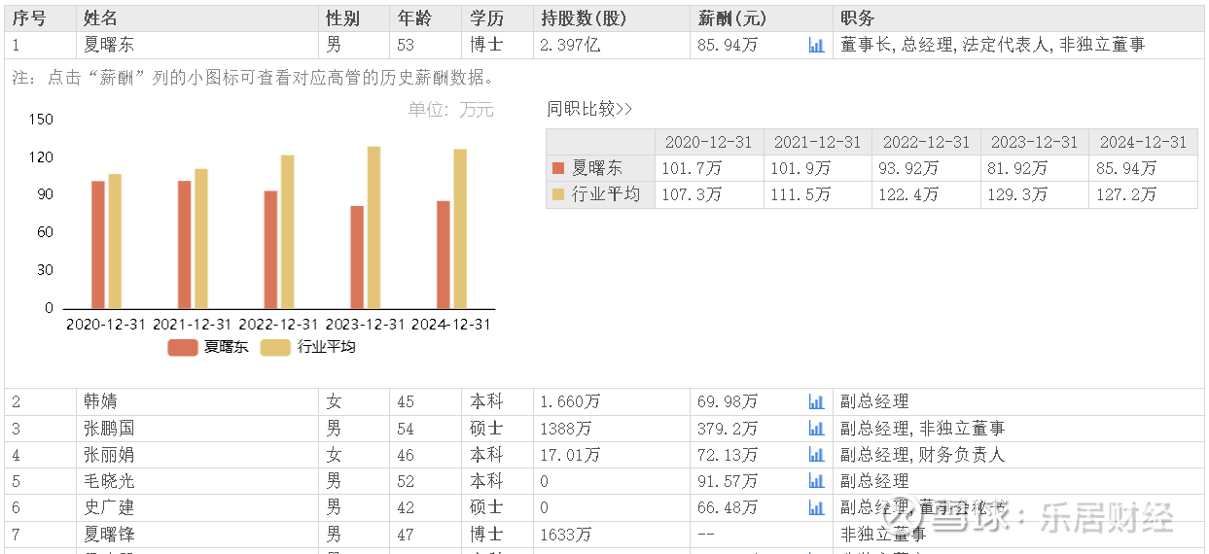Click the 2020-12-31 comparison table header
Screen dimensions: 1209x554
point(708,142)
